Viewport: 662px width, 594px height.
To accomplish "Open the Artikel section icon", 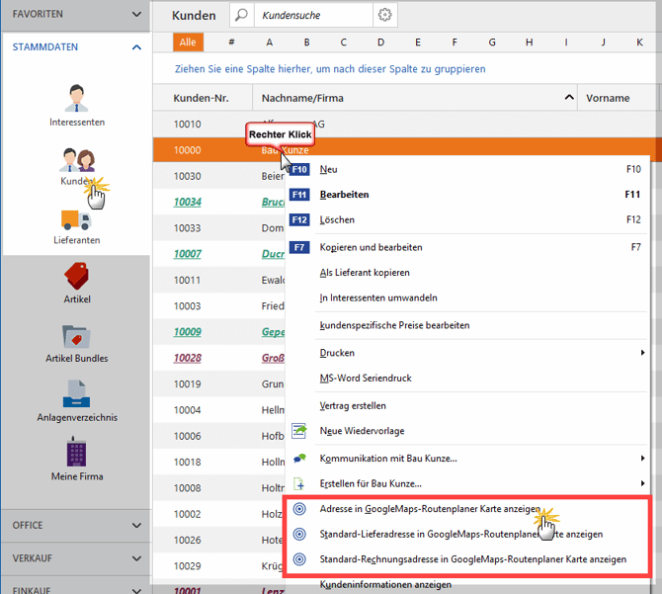I will pos(76,278).
